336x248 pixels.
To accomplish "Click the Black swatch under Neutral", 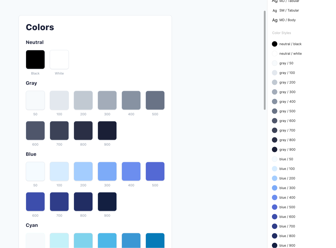I will pyautogui.click(x=35, y=59).
